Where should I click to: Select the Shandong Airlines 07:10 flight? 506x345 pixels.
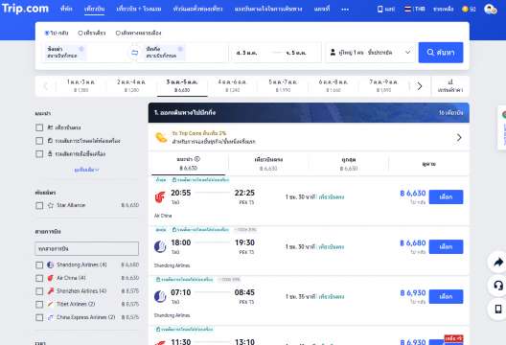(446, 296)
